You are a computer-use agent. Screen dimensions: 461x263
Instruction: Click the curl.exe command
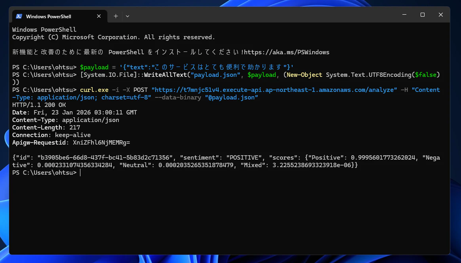tap(94, 90)
